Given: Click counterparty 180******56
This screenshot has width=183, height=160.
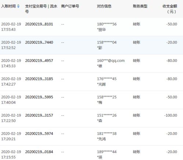Looking at the screenshot, I should (107, 24).
